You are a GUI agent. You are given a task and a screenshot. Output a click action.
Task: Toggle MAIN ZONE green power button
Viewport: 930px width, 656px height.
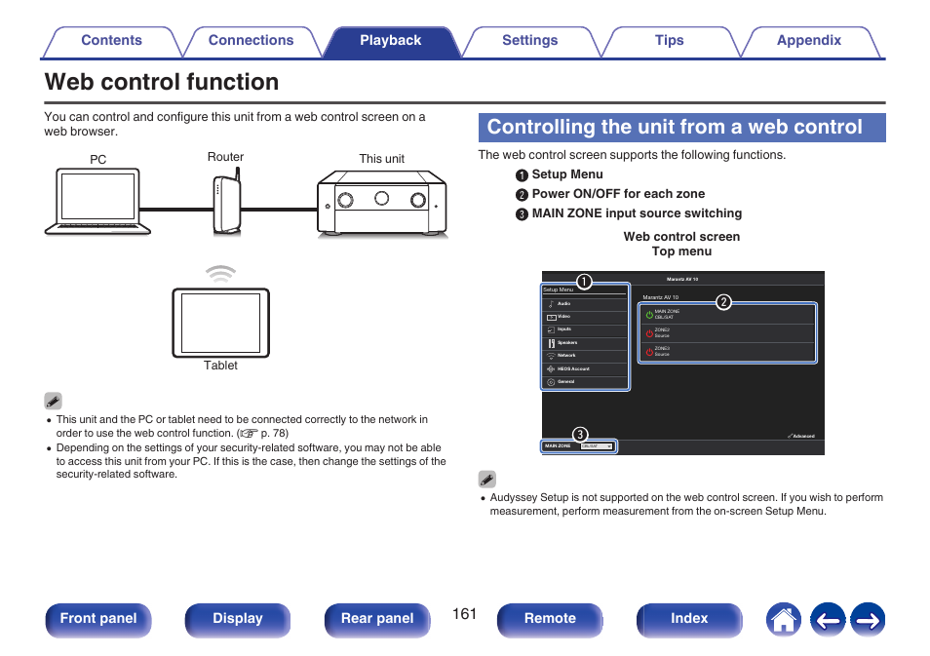point(649,315)
